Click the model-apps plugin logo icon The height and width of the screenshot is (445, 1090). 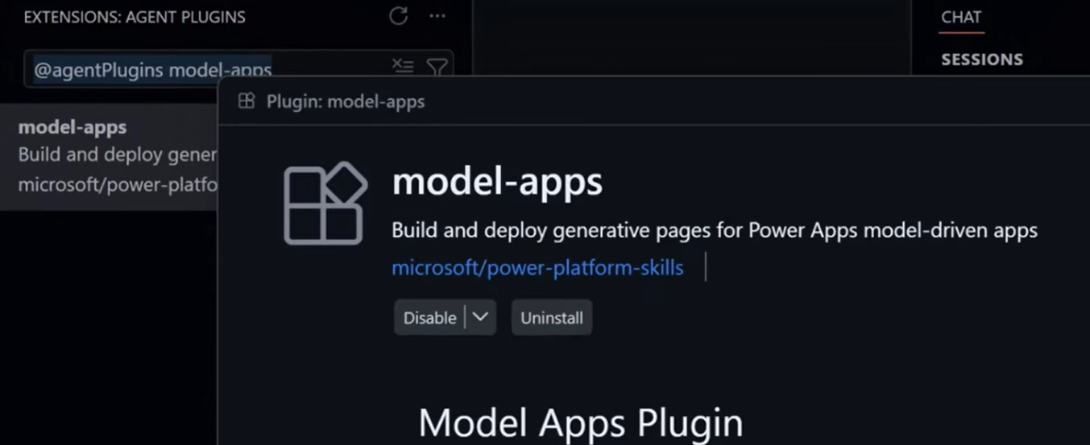click(325, 203)
